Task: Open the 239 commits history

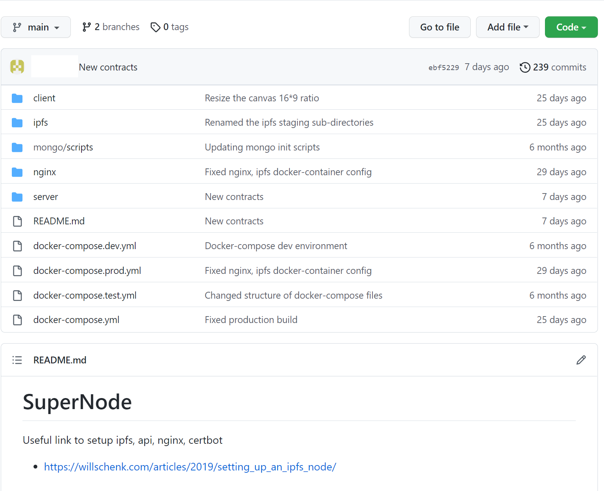Action: coord(559,67)
